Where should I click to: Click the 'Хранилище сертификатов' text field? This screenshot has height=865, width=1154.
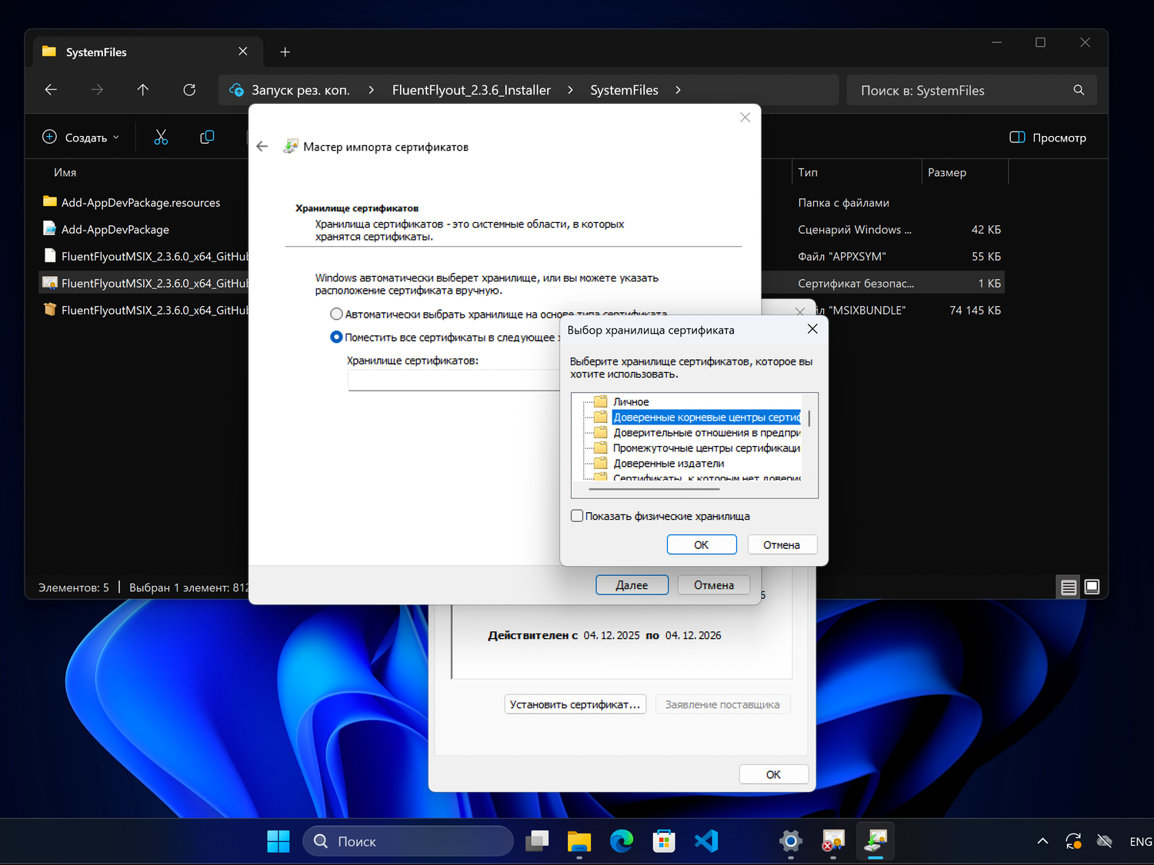[x=454, y=381]
